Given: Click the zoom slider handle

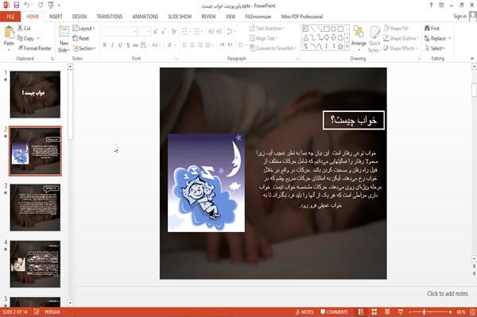Looking at the screenshot, I should (424, 311).
